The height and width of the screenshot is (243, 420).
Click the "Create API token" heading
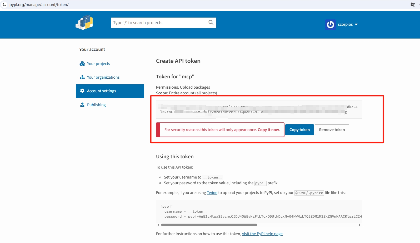pyautogui.click(x=178, y=61)
